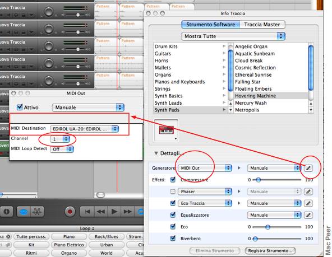The image size is (332, 257).
Task: Click the rewind transport button
Action: tap(101, 212)
